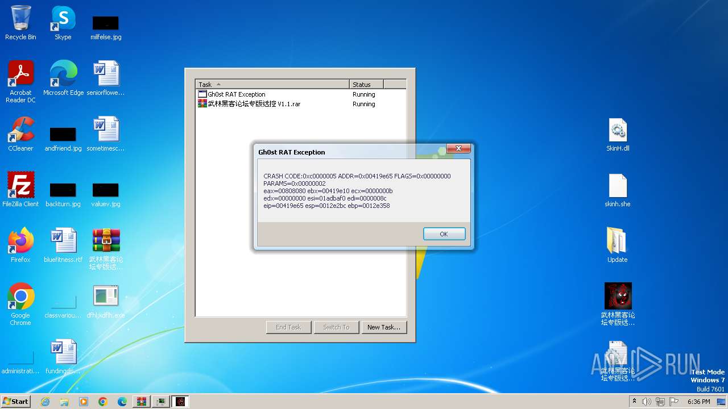
Task: Open the Update folder on the desktop
Action: [x=618, y=245]
